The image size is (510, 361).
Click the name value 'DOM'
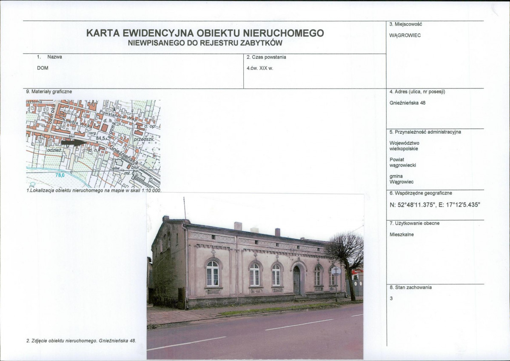click(x=43, y=68)
